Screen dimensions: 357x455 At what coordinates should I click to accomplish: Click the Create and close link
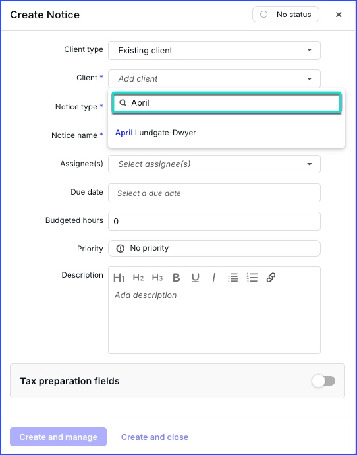pos(155,437)
